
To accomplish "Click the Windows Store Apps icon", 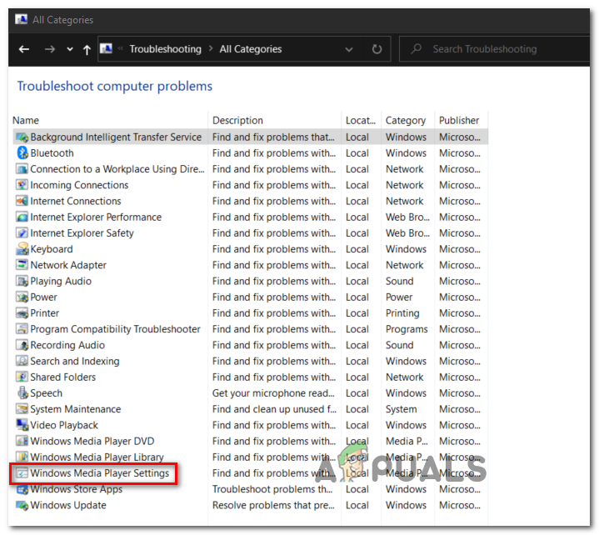I will click(x=22, y=489).
